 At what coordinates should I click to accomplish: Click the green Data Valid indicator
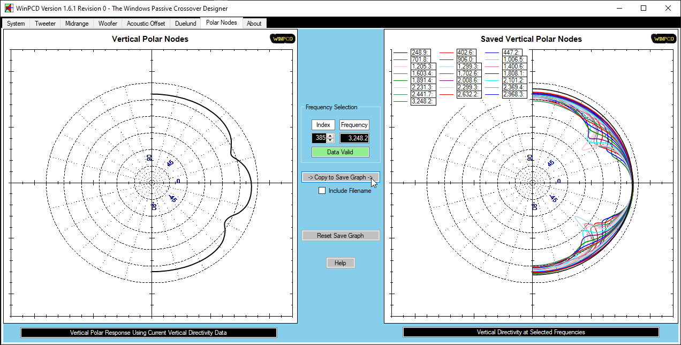click(340, 152)
